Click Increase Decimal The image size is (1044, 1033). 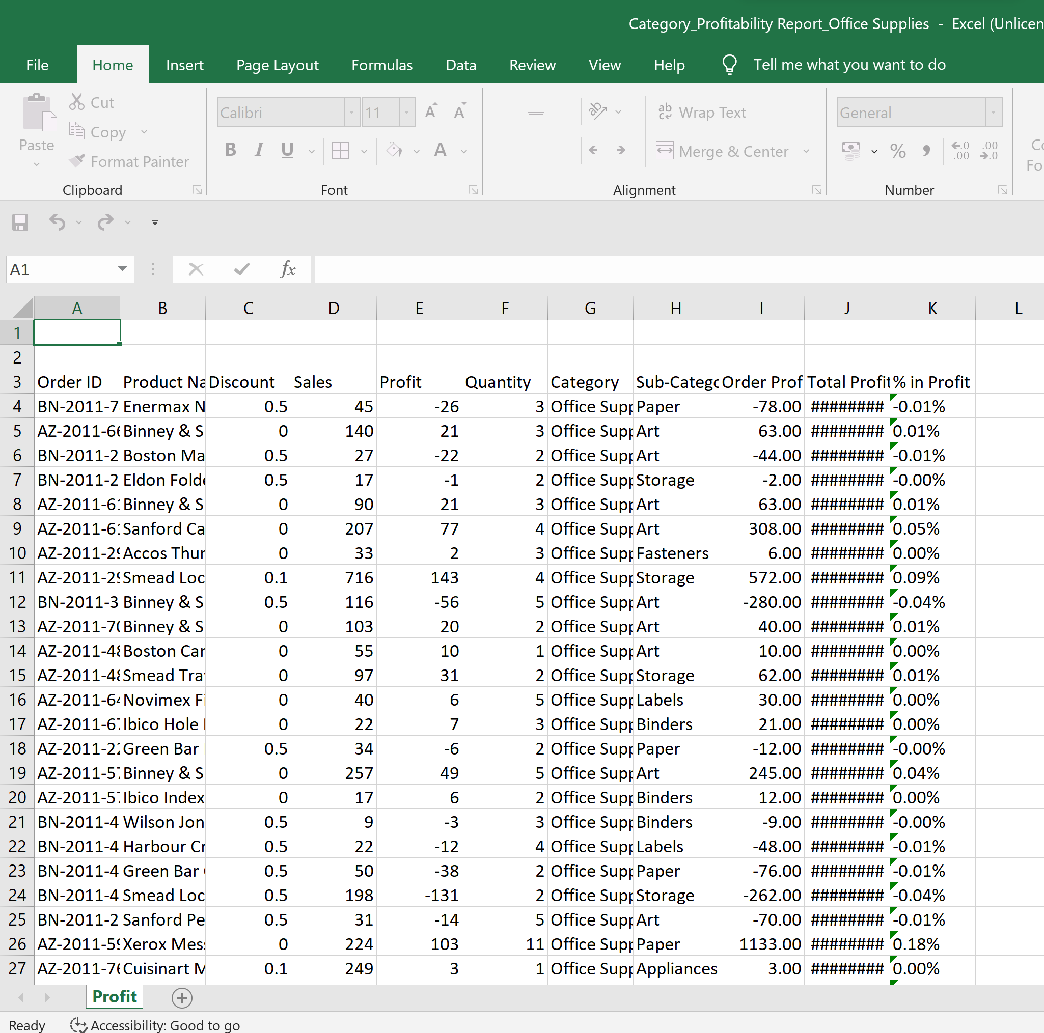(x=960, y=151)
